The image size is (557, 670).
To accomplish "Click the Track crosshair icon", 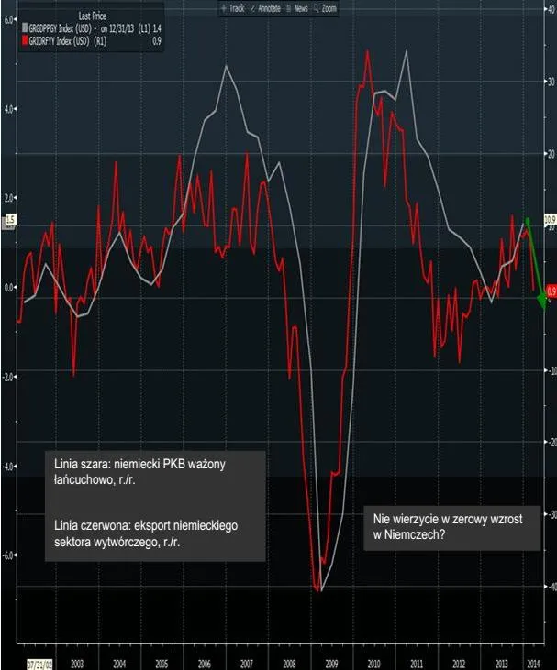I will 223,8.
